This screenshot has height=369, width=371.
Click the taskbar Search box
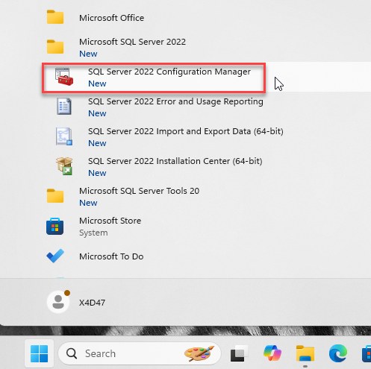pos(140,353)
